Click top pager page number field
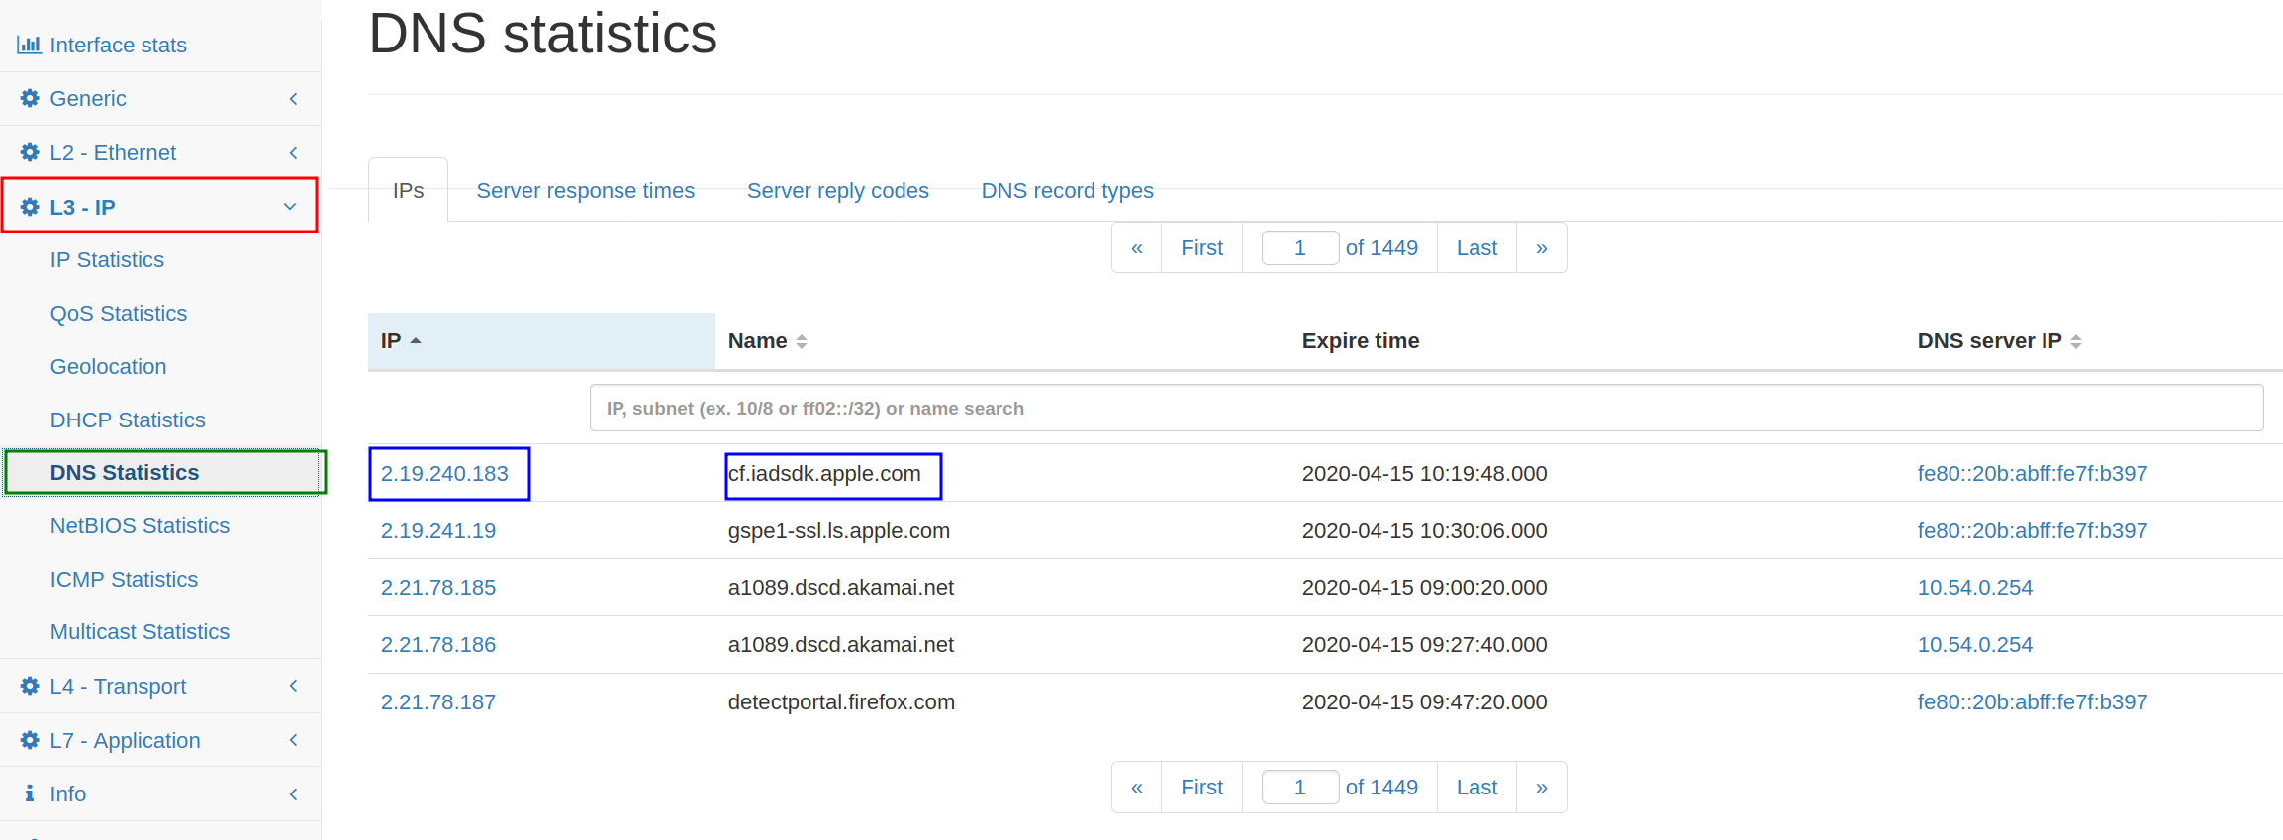The height and width of the screenshot is (840, 2283). click(x=1300, y=247)
